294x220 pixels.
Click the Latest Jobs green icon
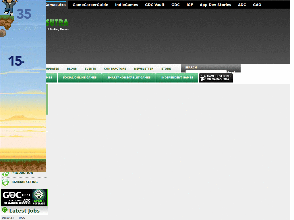5,210
